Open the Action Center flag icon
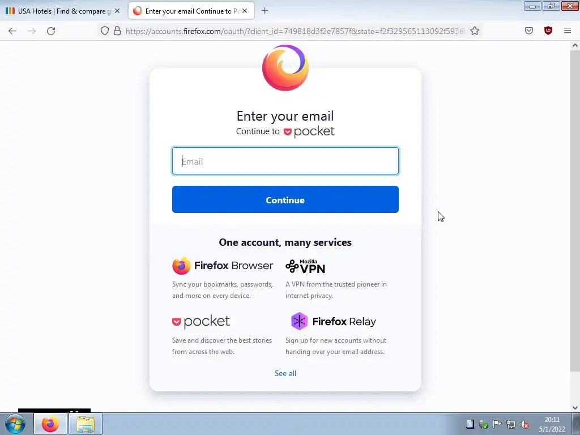 [497, 424]
